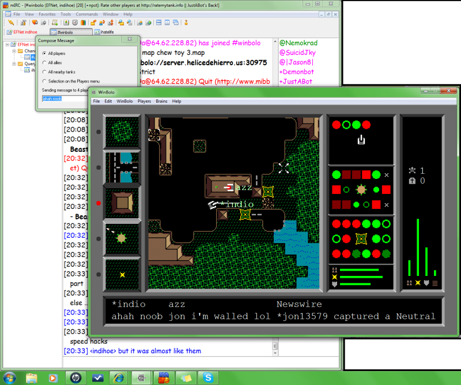
Task: Select the mine laying tool in WinBolo
Action: coord(122,274)
